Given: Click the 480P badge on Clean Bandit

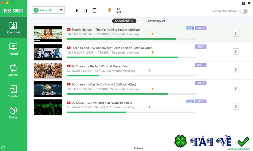Looking at the screenshot, I should (x=201, y=47).
